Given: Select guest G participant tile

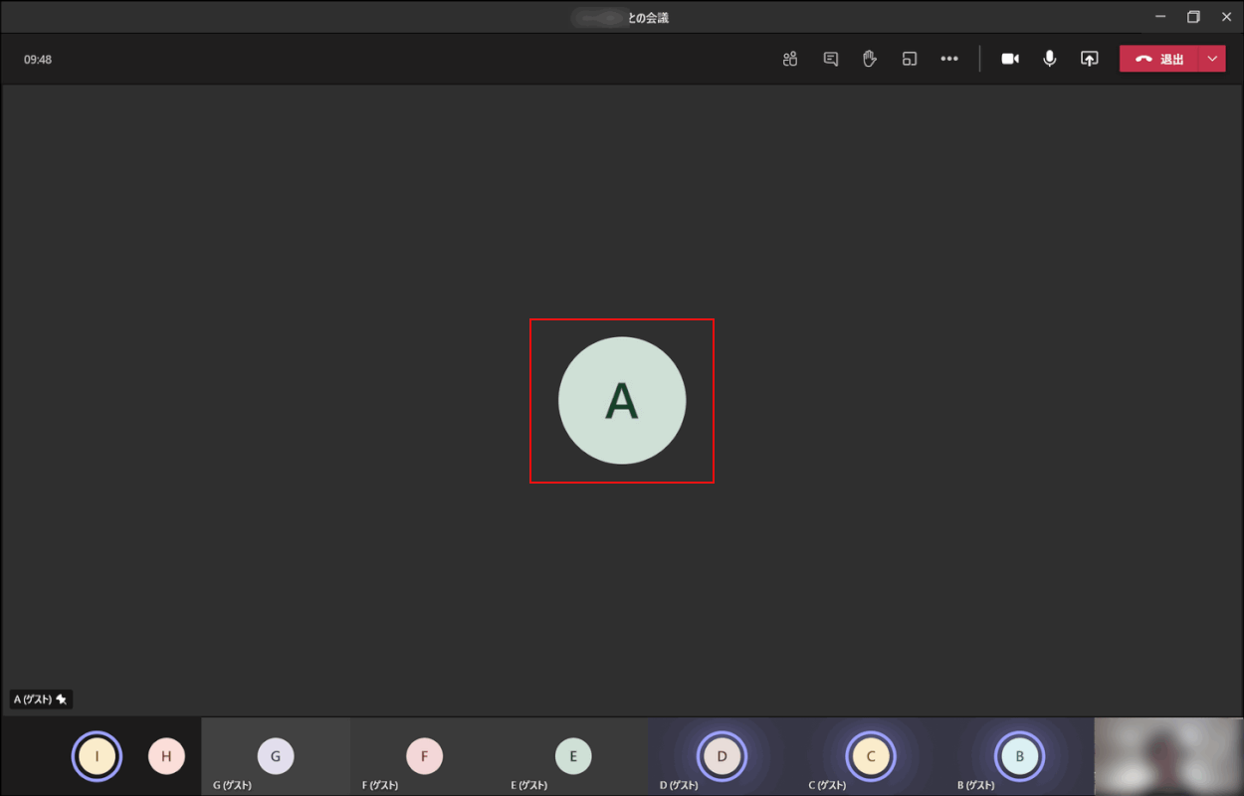Looking at the screenshot, I should click(x=276, y=757).
